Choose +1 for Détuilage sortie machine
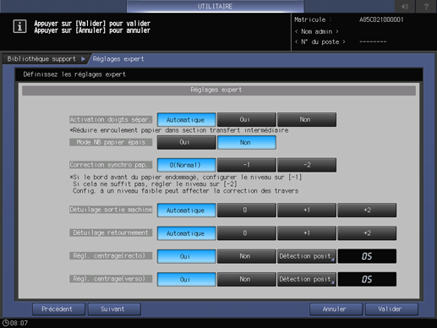Screen dimensions: 437x328 (x=307, y=210)
